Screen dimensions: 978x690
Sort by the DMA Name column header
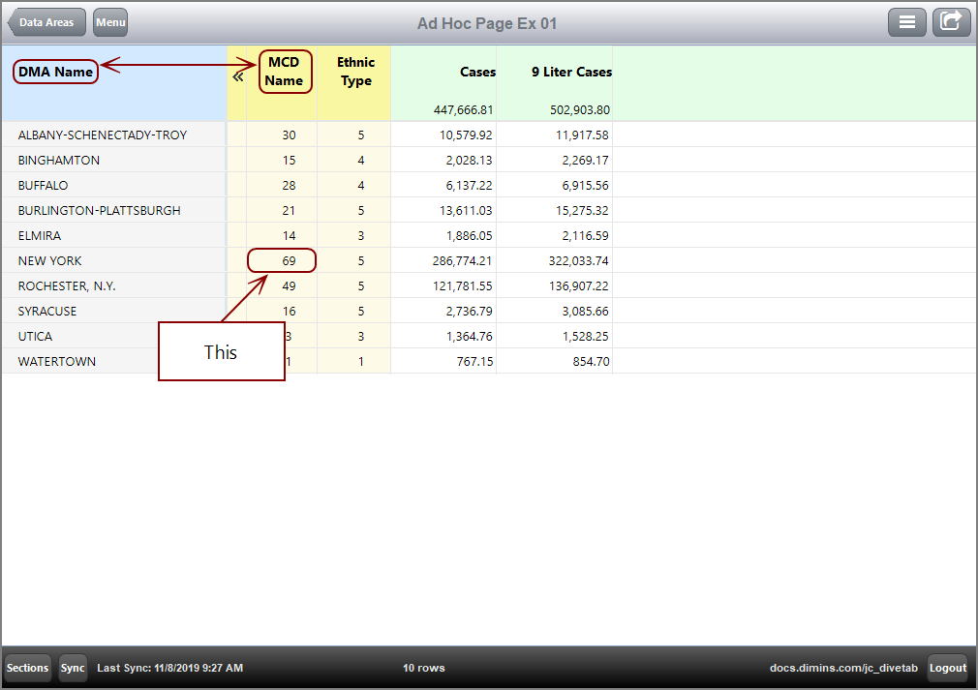(55, 71)
